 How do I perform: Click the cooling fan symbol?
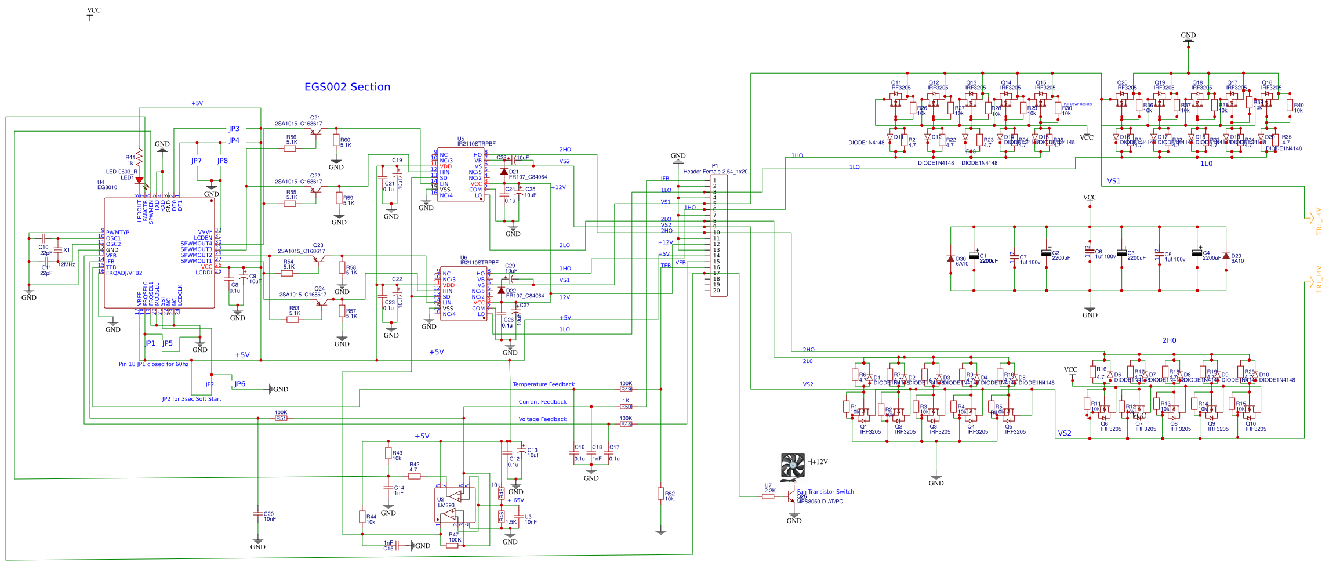793,467
